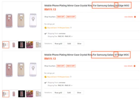The height and width of the screenshot is (100, 140).
Task: Select Gold variation in S6 listing
Action: [69, 44]
